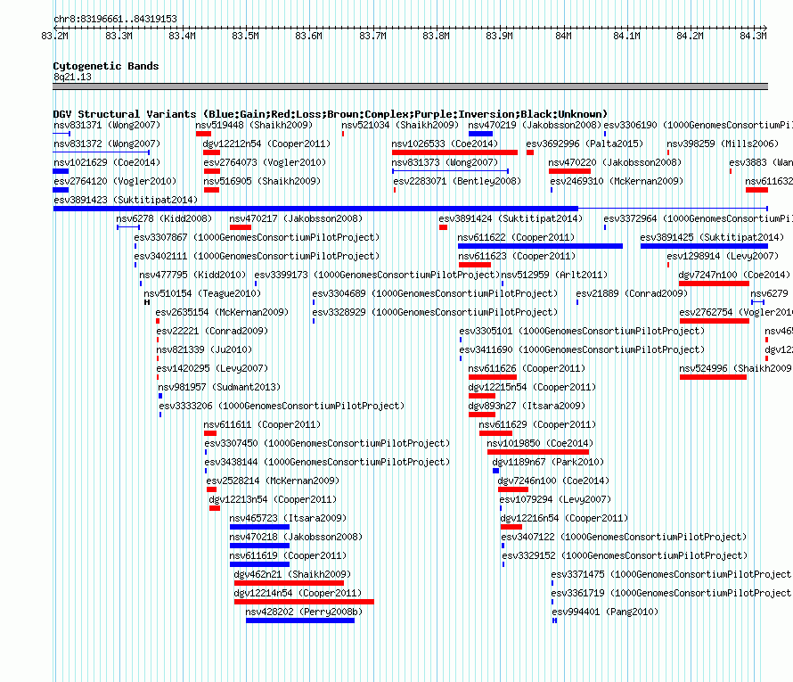This screenshot has width=793, height=682.
Task: Open the nsv831371 (Wong2007) variant
Action: click(x=107, y=125)
